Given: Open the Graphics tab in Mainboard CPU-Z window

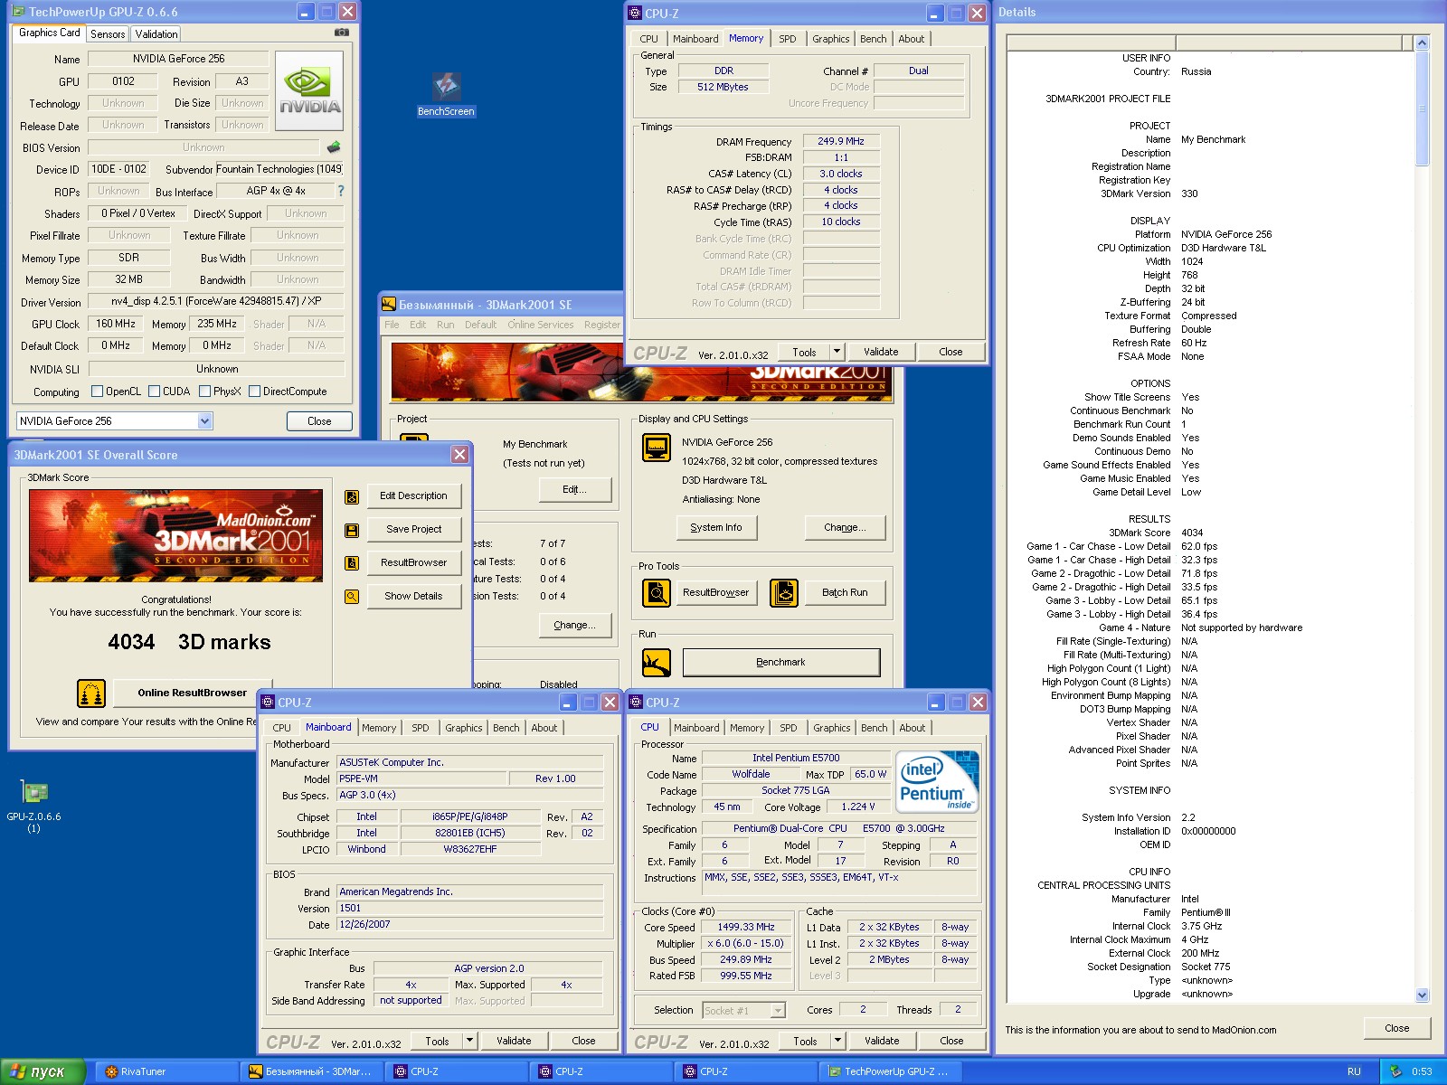Looking at the screenshot, I should coord(464,728).
